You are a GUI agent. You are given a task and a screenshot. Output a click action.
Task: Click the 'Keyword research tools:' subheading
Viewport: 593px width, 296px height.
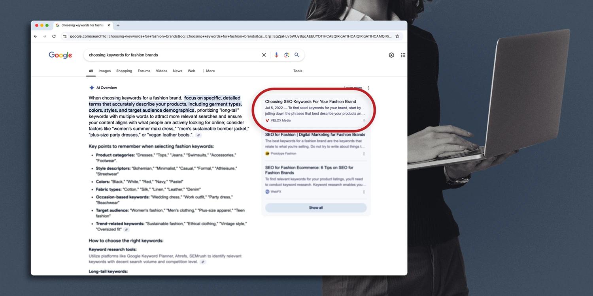113,249
